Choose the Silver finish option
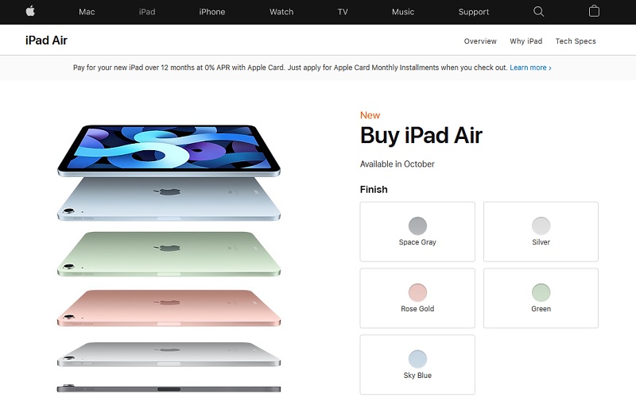Image resolution: width=636 pixels, height=413 pixels. point(541,231)
